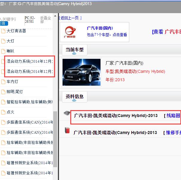
Task: Click the 广州丰田 brand logo
Action: coord(70,32)
